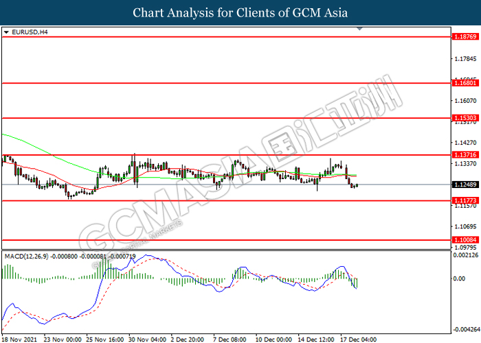Click the current price label 1.12489
This screenshot has width=481, height=343.
coord(465,185)
